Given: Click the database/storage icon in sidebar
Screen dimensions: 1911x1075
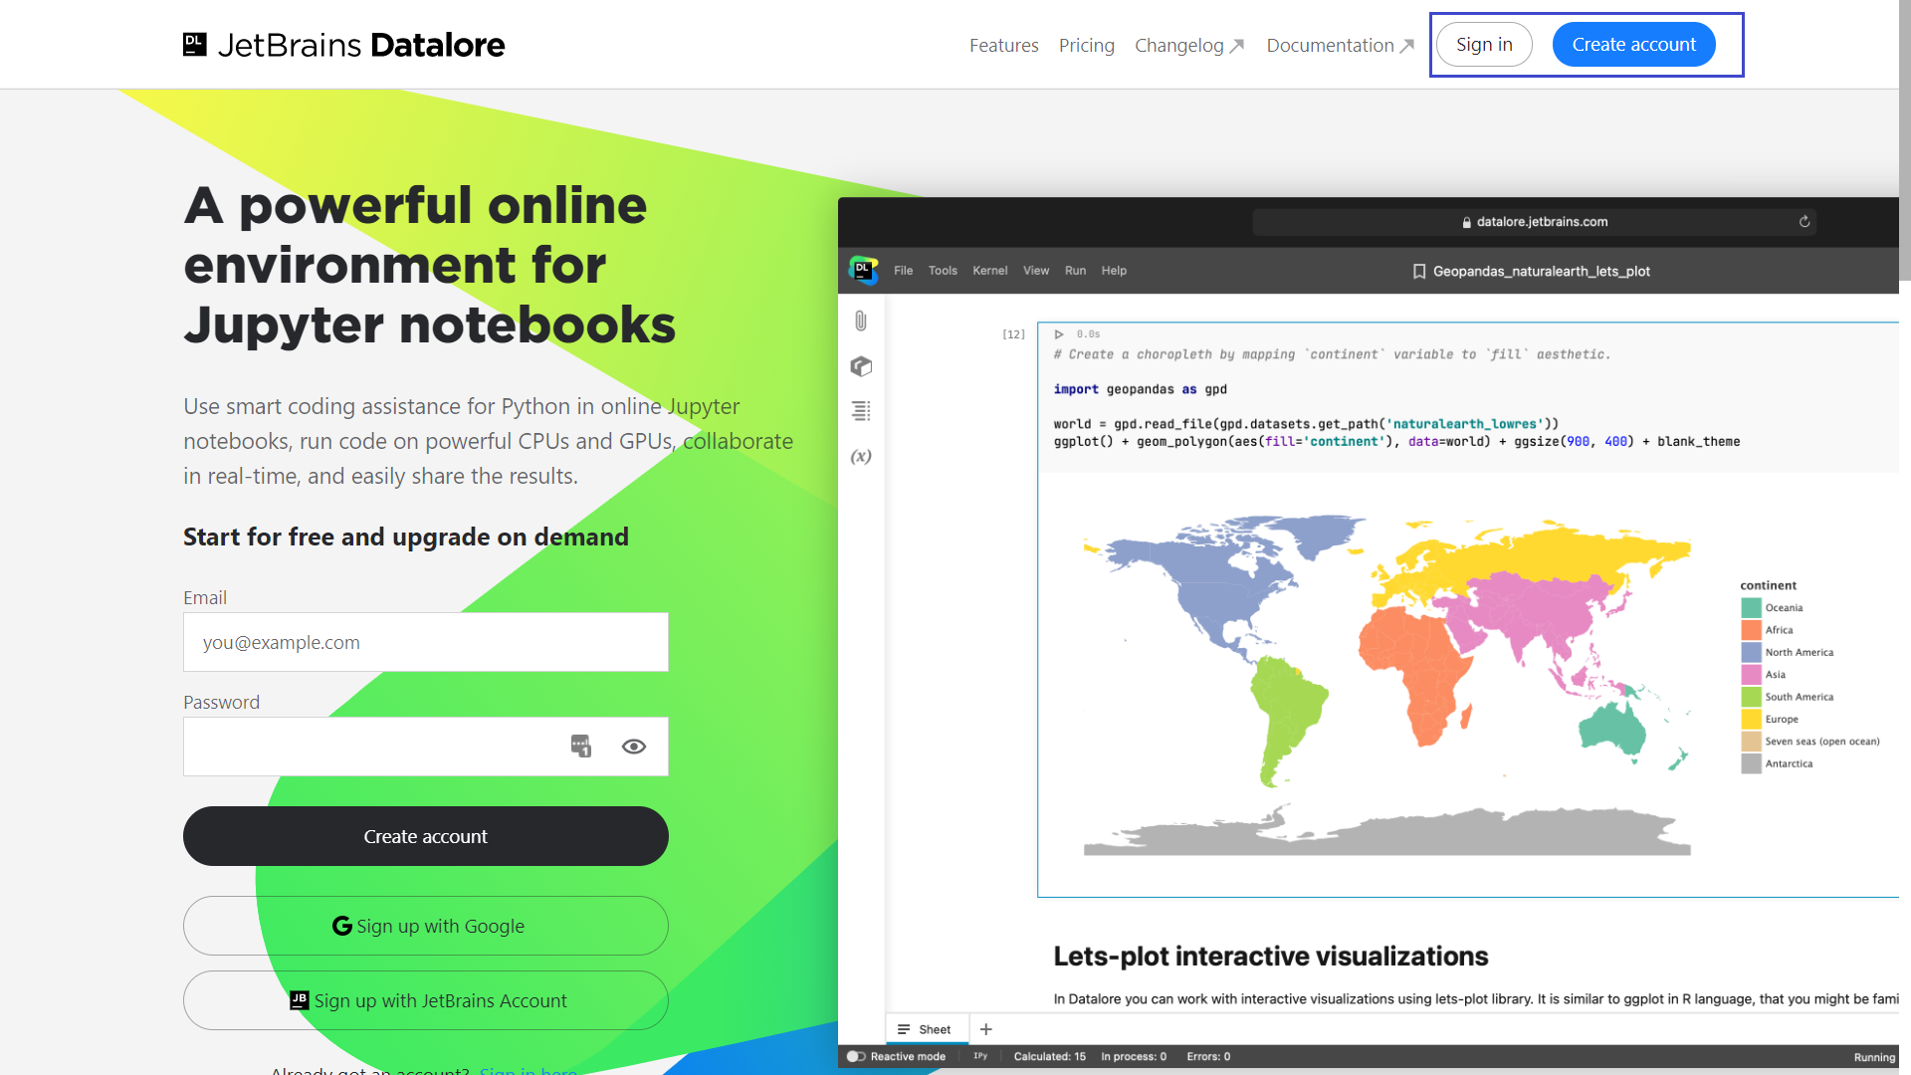Looking at the screenshot, I should point(860,365).
